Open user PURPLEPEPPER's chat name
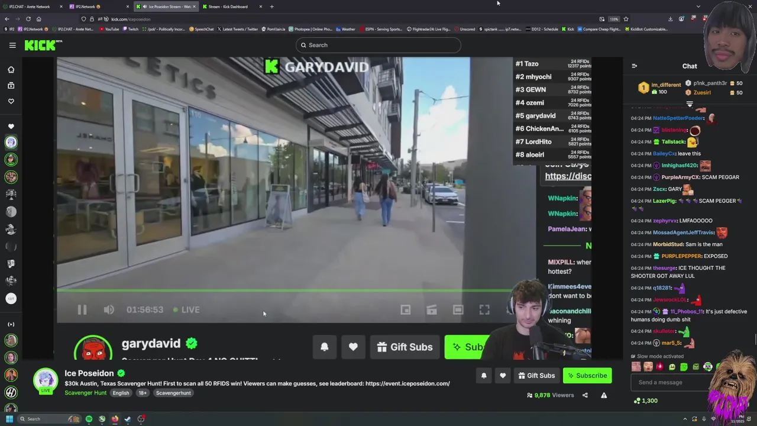This screenshot has height=426, width=757. [x=681, y=256]
